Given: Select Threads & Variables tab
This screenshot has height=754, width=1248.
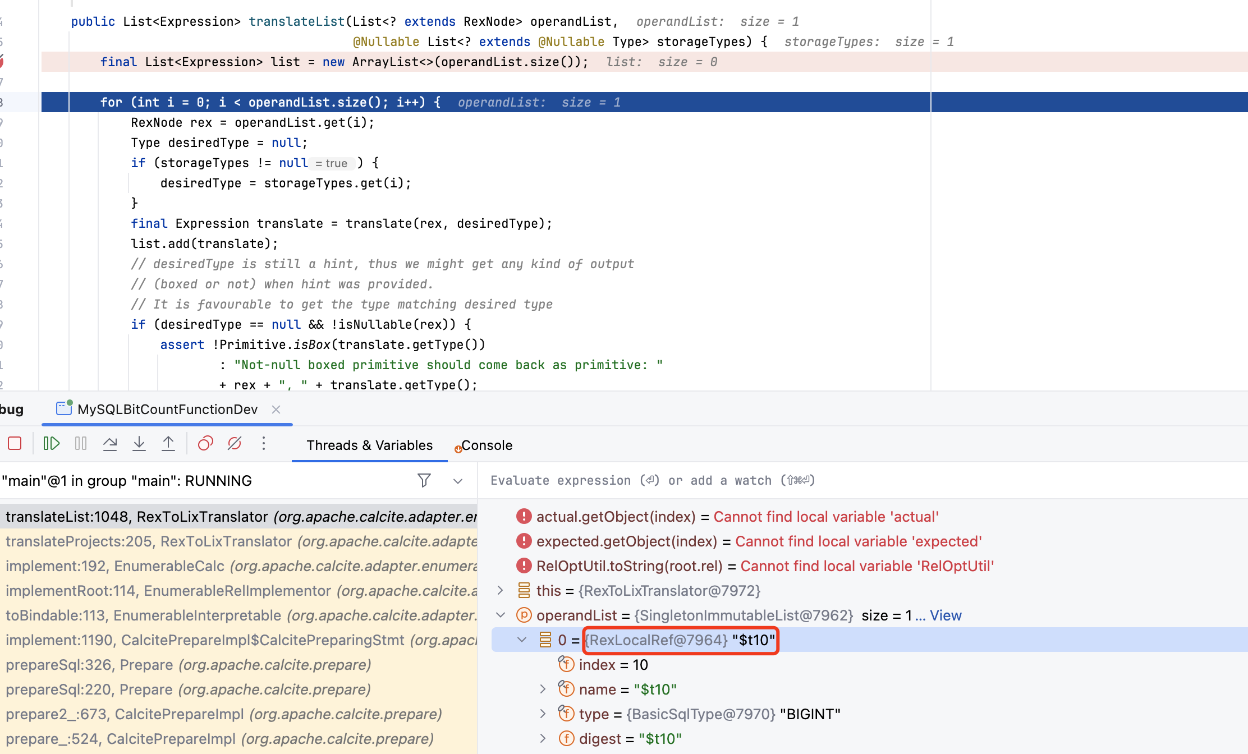Looking at the screenshot, I should [369, 445].
